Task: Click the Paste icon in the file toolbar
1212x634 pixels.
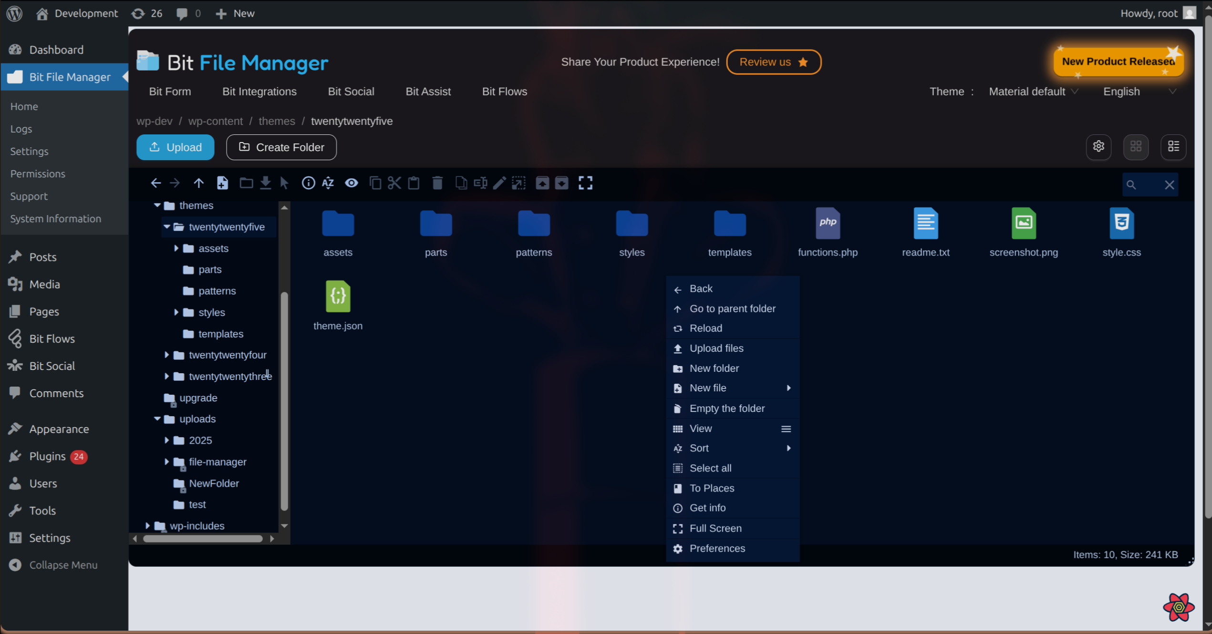Action: 413,183
